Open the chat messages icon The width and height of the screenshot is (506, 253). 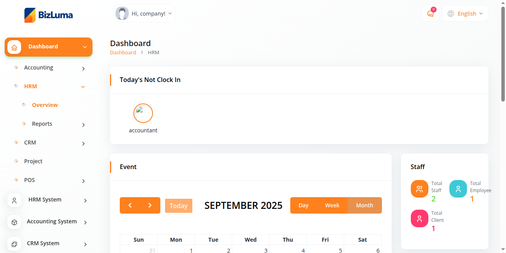pyautogui.click(x=430, y=14)
